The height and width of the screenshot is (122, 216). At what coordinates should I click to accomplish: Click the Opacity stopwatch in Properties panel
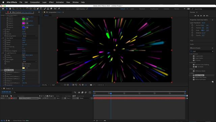click(x=192, y=35)
